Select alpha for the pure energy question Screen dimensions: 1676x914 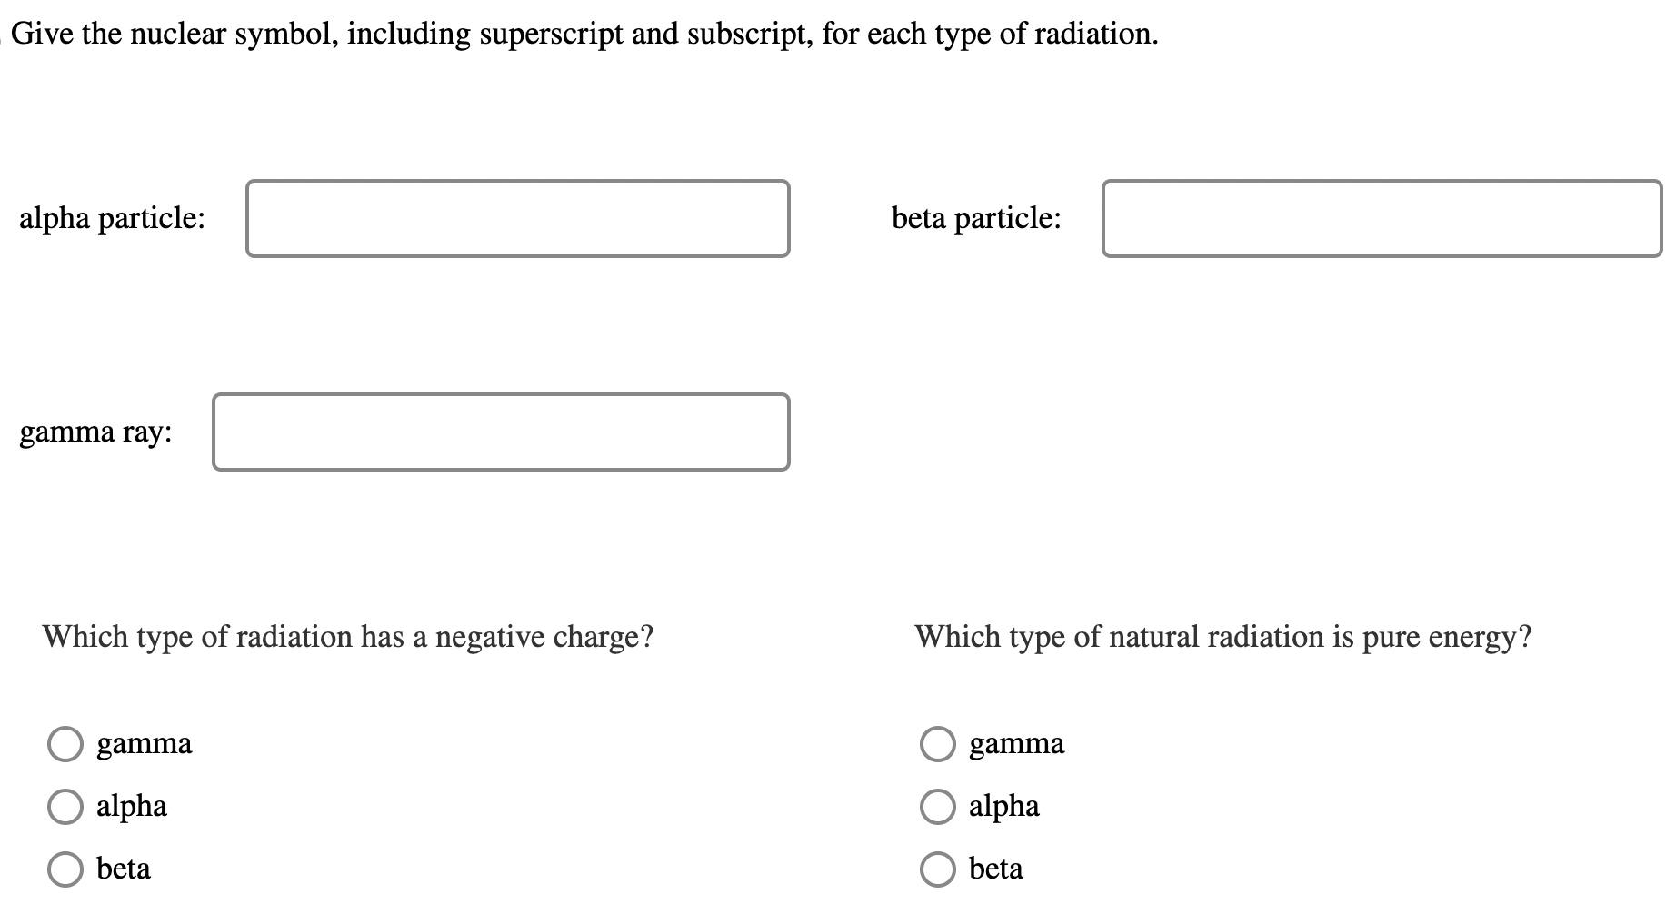[x=938, y=806]
